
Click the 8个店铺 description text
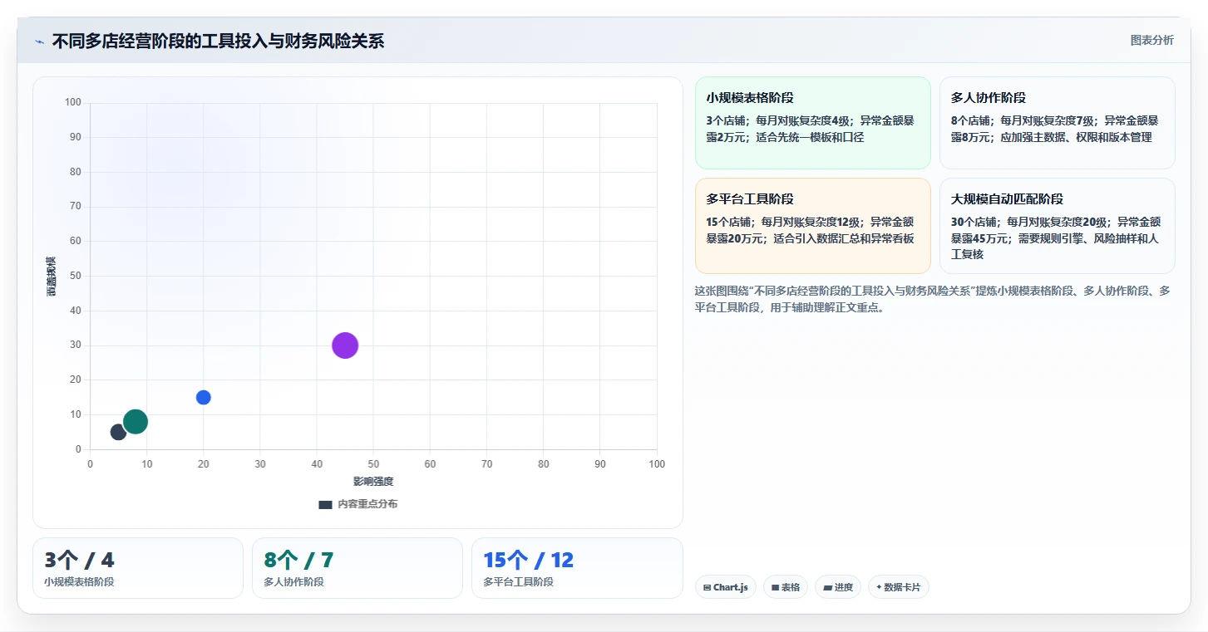click(1054, 129)
